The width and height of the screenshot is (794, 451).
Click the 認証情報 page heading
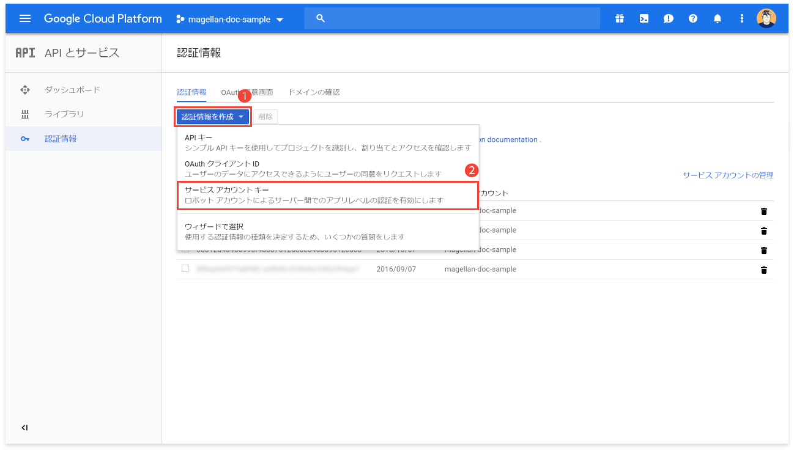click(x=199, y=53)
